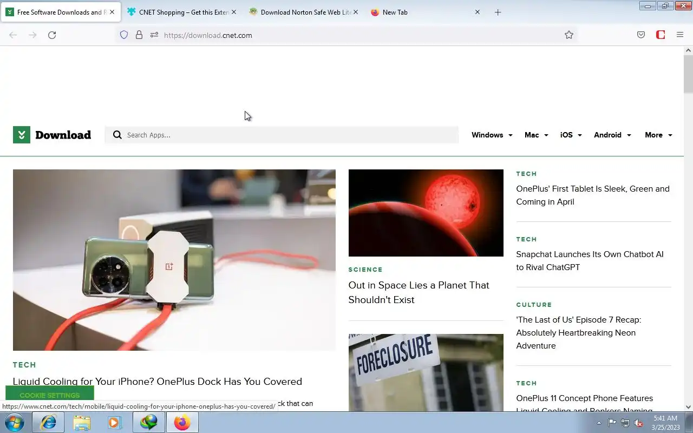The height and width of the screenshot is (433, 693).
Task: Click the page vertical scrollbar thumb
Action: pos(688,74)
